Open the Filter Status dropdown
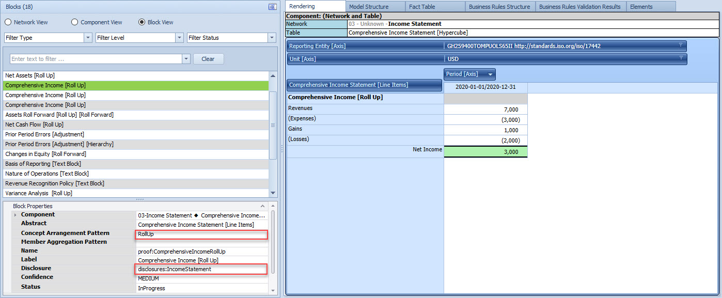Viewport: 722px width, 298px height. (272, 38)
